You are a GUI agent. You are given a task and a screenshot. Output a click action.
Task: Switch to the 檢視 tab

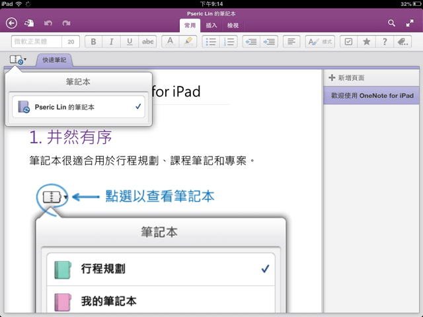coord(233,26)
